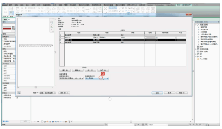Click the preview zoom icon in dialog
The width and height of the screenshot is (222, 129).
[52, 22]
